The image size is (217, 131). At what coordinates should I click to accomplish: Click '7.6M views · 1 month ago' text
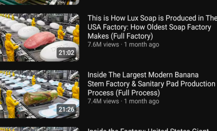tap(124, 45)
